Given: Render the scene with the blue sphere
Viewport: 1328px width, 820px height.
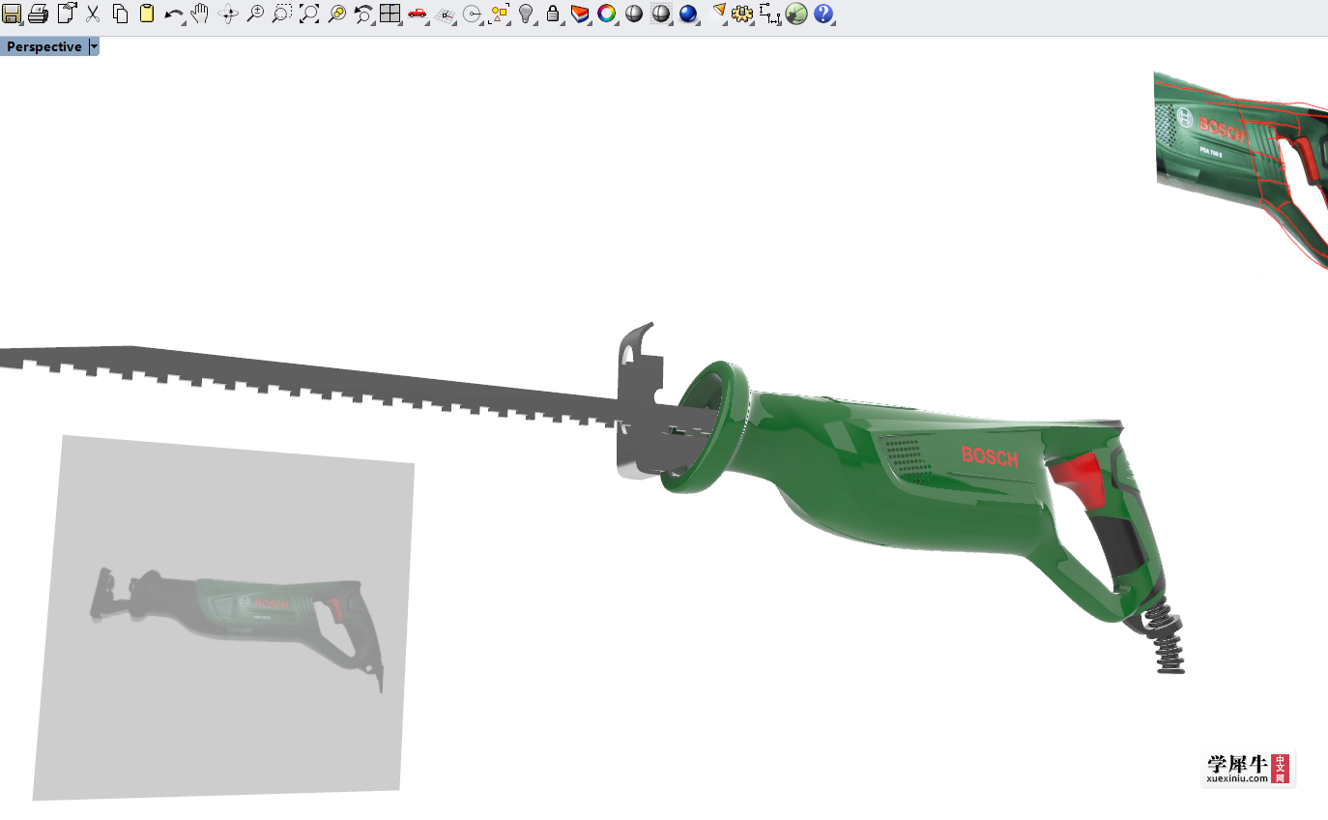Looking at the screenshot, I should tap(688, 14).
